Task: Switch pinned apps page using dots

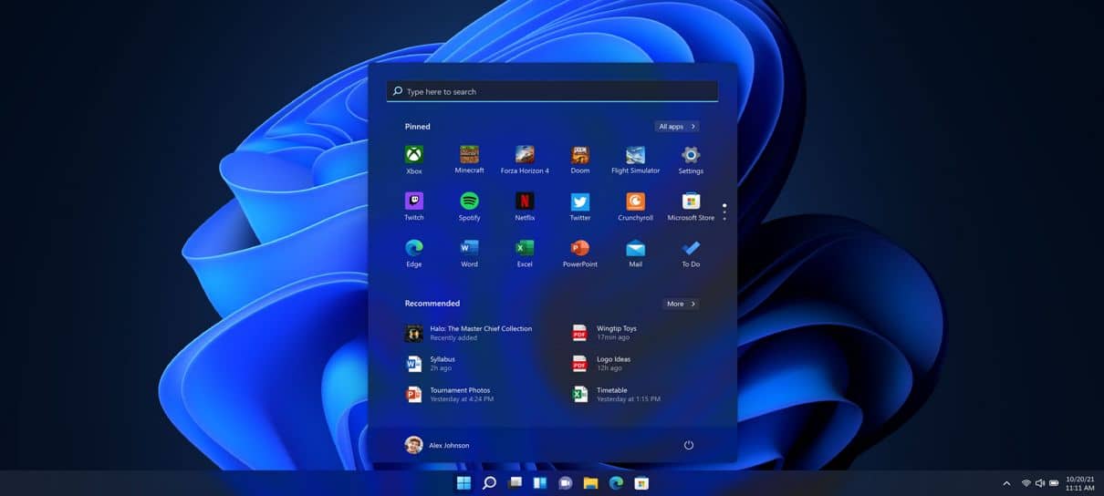Action: 724,212
